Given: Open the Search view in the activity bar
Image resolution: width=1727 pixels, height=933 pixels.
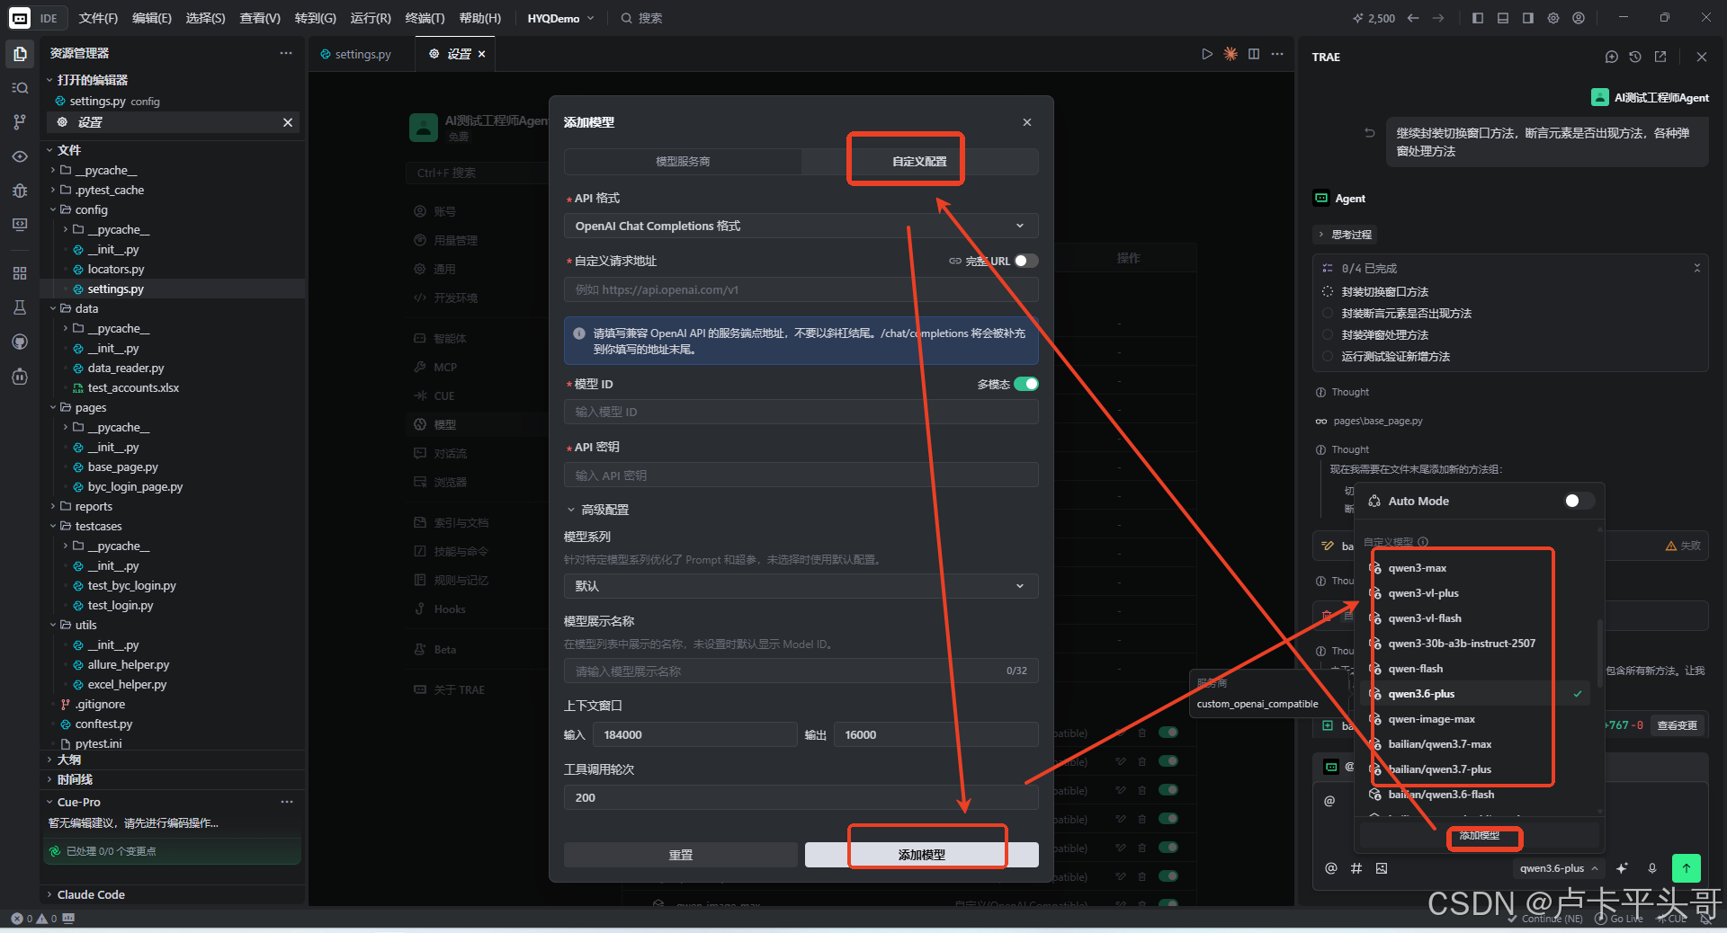Looking at the screenshot, I should [20, 88].
